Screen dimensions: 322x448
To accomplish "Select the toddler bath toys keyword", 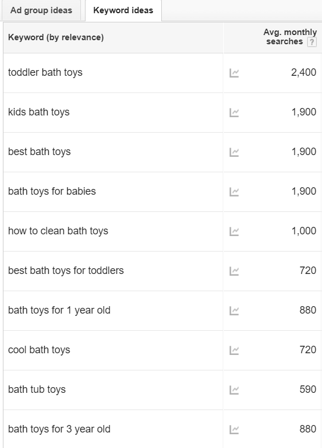I will tap(45, 72).
